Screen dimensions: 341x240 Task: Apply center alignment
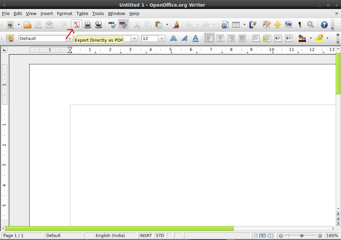coord(220,38)
